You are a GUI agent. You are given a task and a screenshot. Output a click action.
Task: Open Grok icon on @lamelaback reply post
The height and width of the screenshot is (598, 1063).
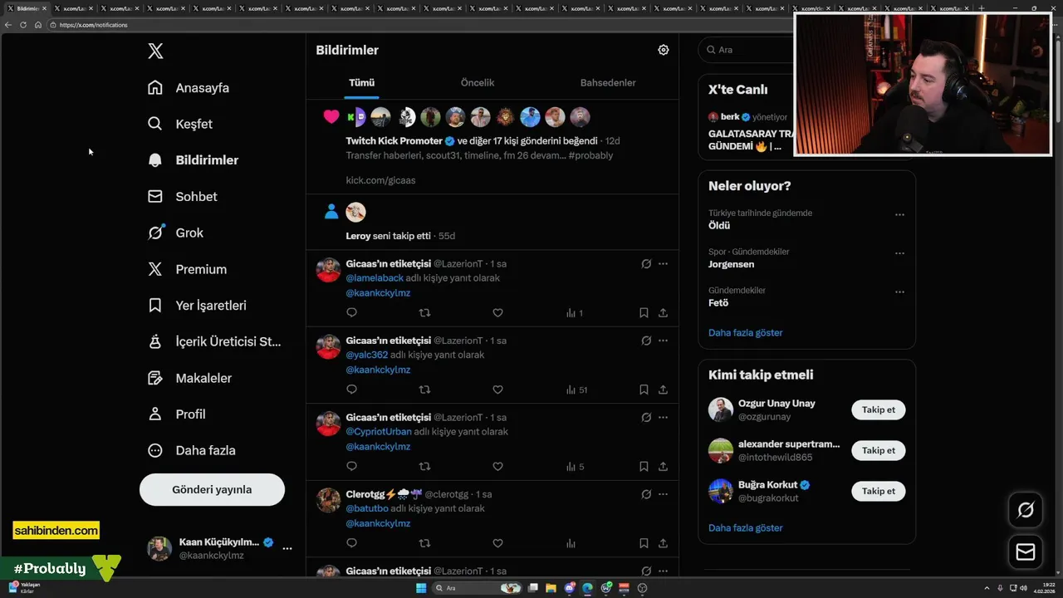coord(646,264)
